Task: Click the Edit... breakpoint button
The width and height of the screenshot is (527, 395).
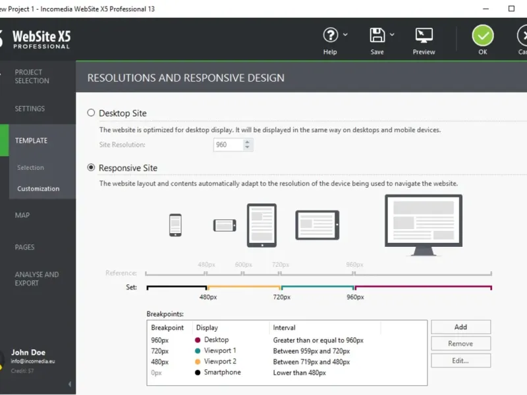Action: pos(460,361)
